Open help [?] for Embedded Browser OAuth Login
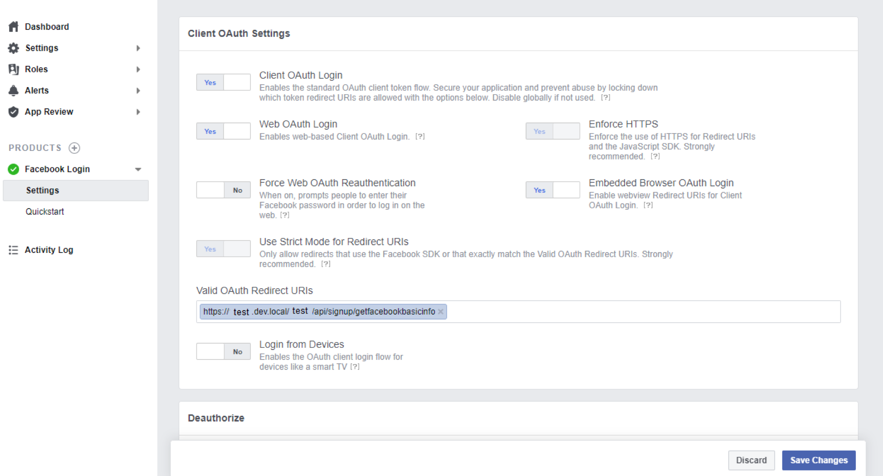 648,205
